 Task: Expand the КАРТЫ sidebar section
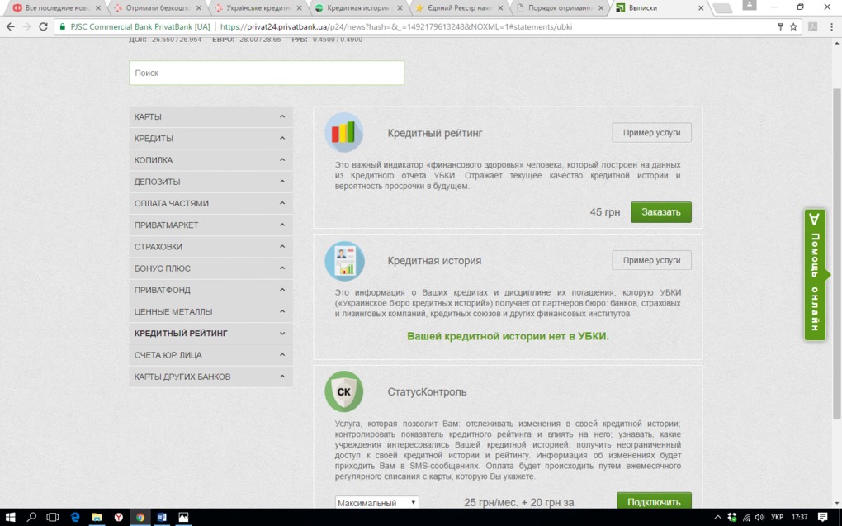click(x=210, y=117)
